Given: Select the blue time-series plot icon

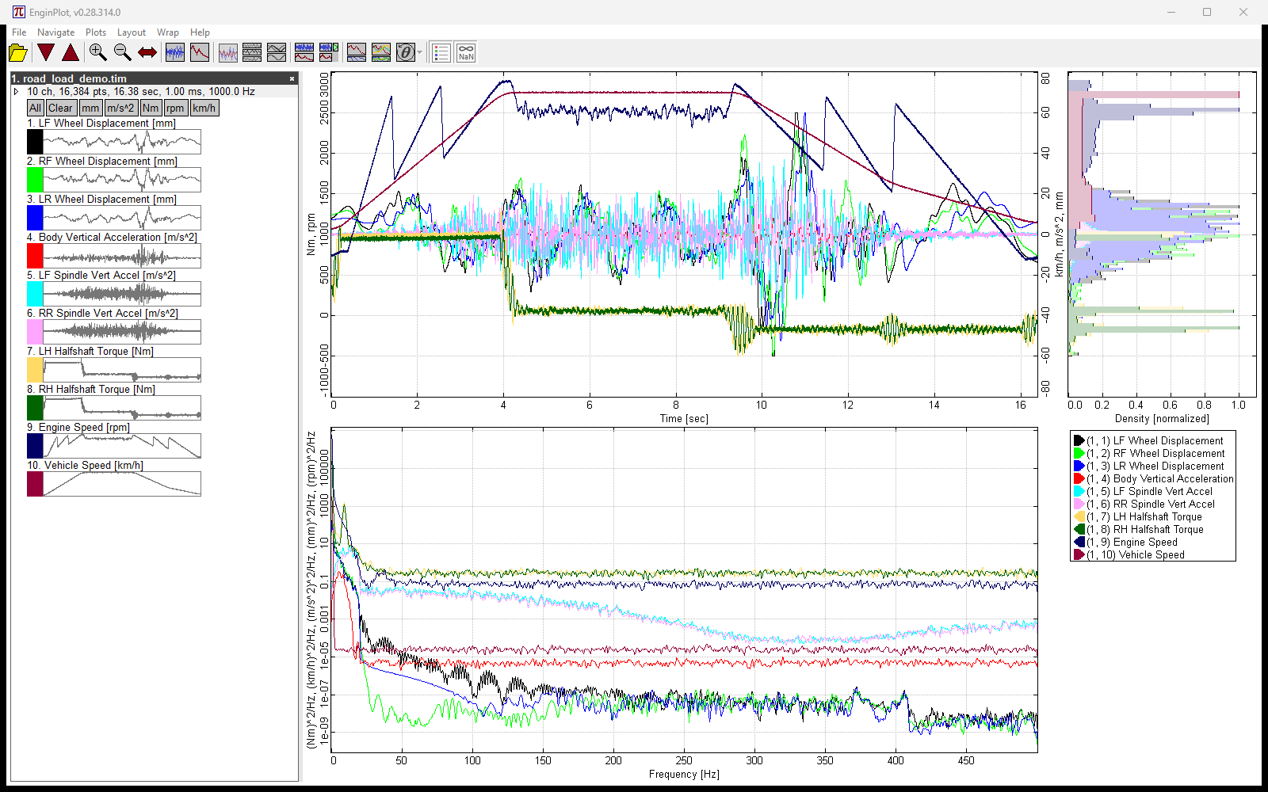Looking at the screenshot, I should click(175, 53).
